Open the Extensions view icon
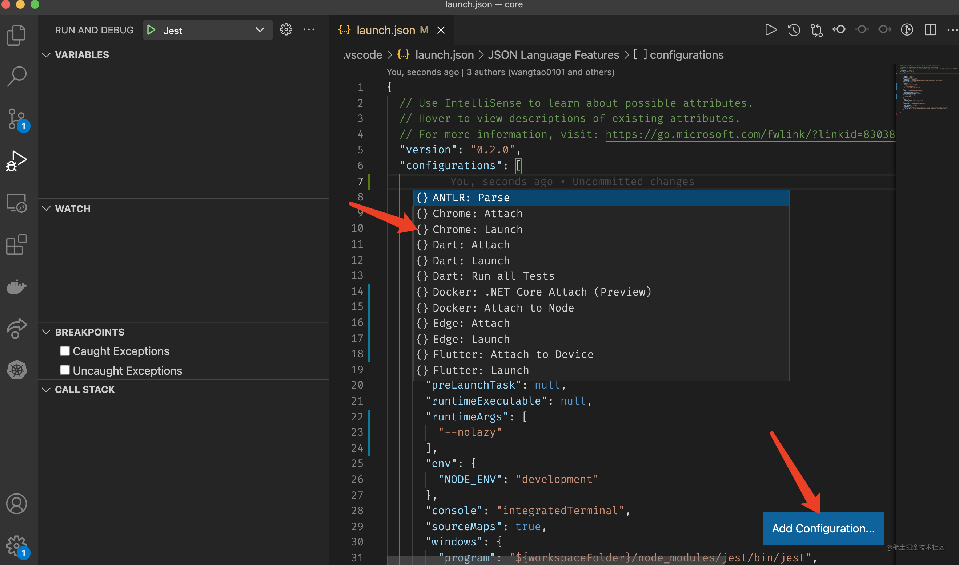The image size is (959, 565). [16, 244]
